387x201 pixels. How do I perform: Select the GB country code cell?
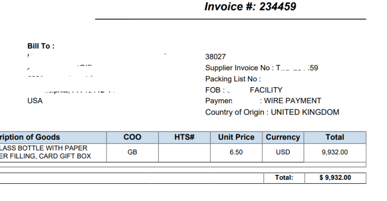(133, 152)
